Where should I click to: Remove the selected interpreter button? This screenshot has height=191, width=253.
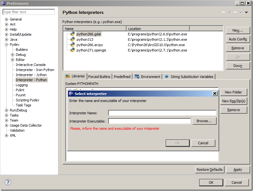[238, 48]
